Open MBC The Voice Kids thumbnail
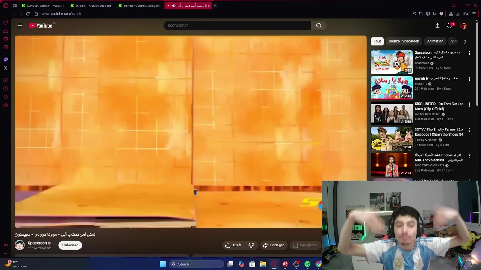The height and width of the screenshot is (270, 481). tap(392, 164)
